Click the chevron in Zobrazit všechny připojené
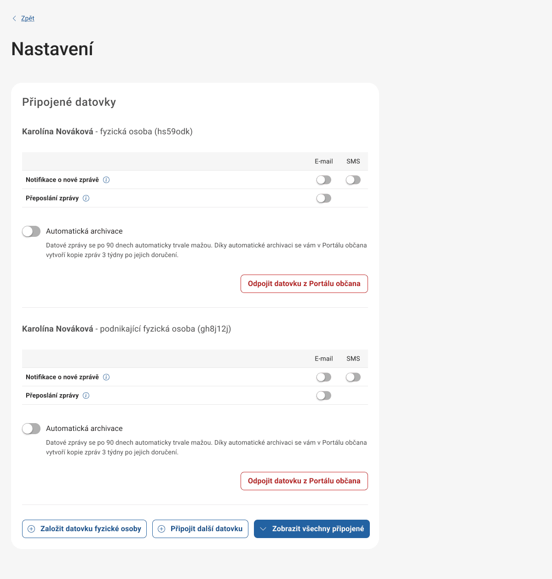 pyautogui.click(x=263, y=529)
